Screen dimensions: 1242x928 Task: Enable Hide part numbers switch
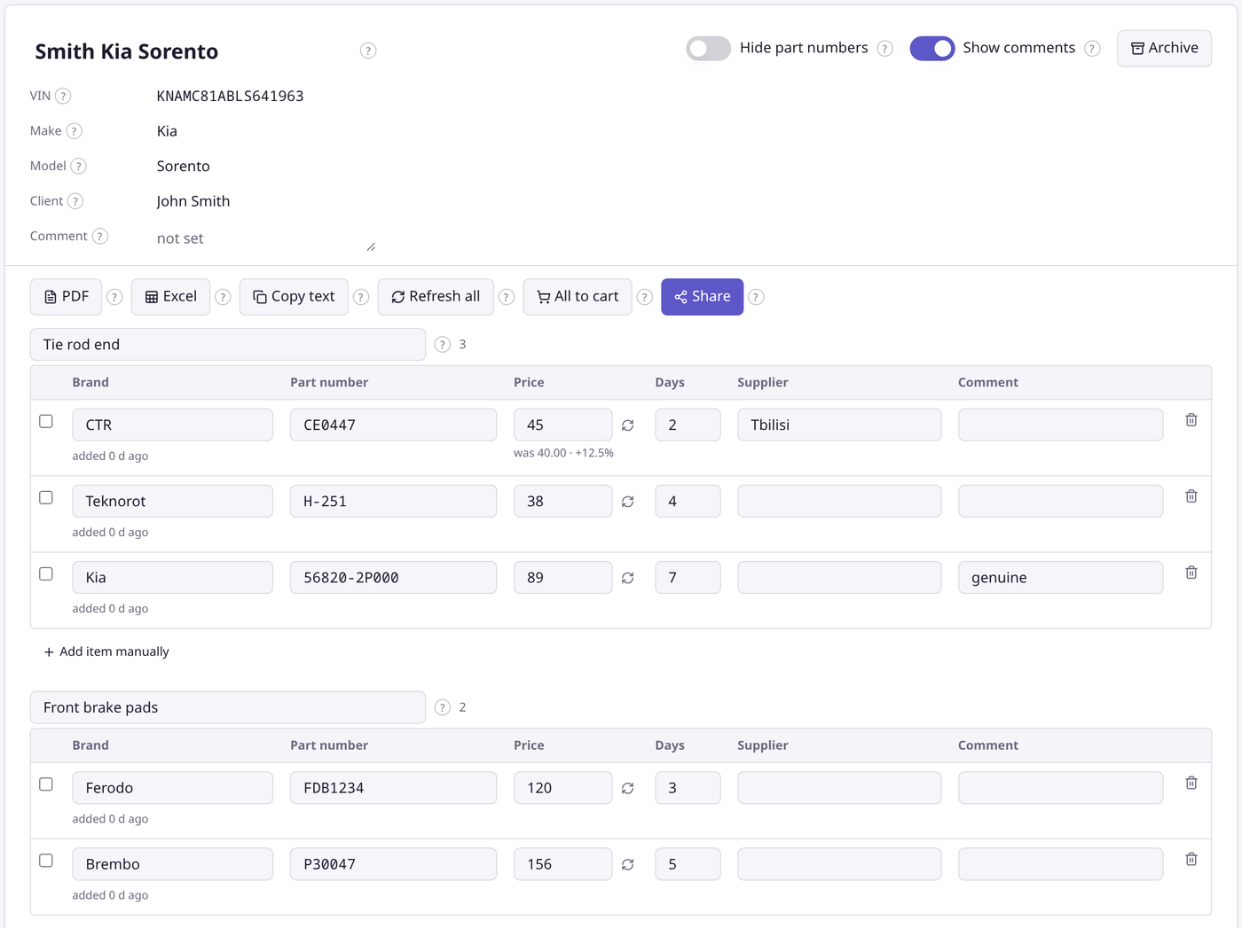[x=709, y=49]
